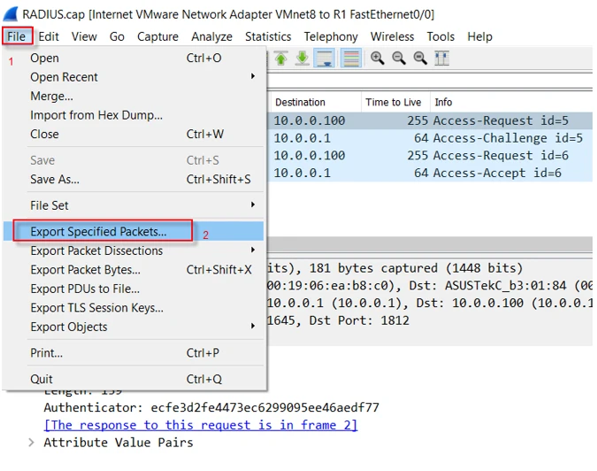Toggle packet list colorization
597x471 pixels.
(x=350, y=58)
